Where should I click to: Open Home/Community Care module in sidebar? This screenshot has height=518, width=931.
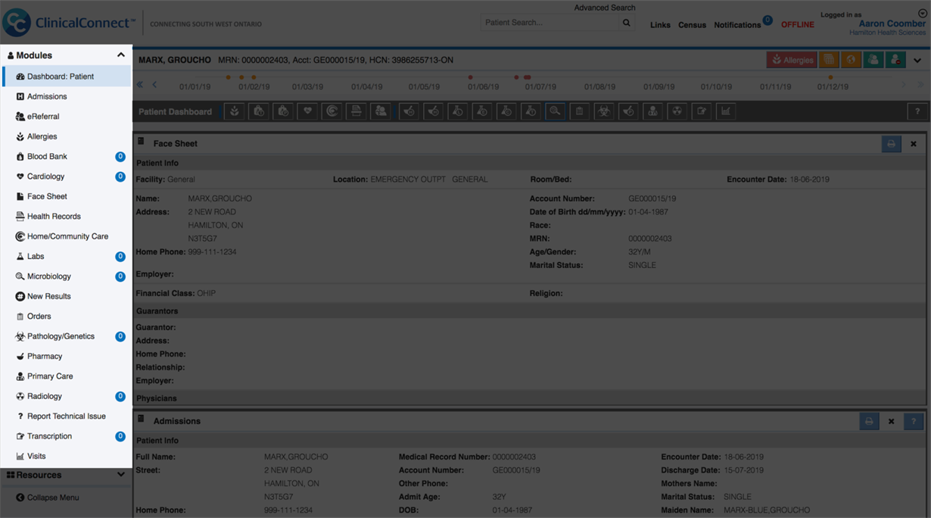(x=67, y=236)
